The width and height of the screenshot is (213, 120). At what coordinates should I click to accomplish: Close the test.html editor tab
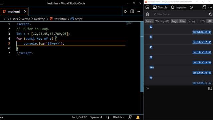25,12
